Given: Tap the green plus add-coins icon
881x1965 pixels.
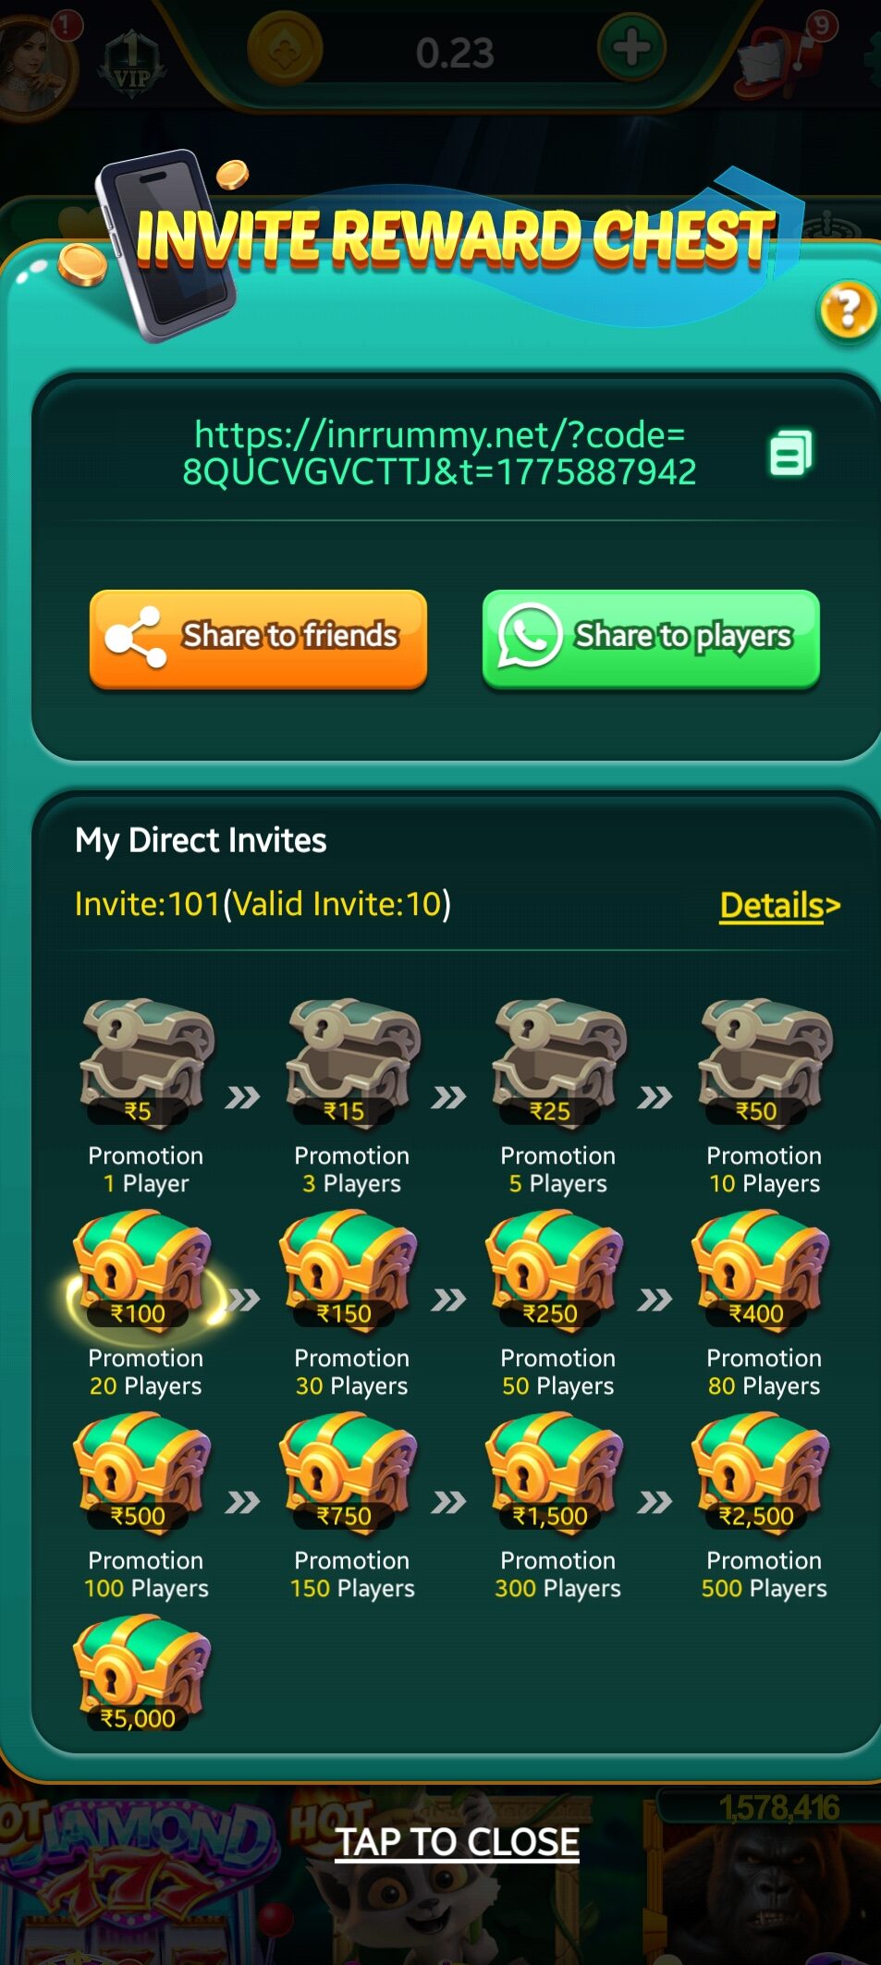Looking at the screenshot, I should (631, 47).
